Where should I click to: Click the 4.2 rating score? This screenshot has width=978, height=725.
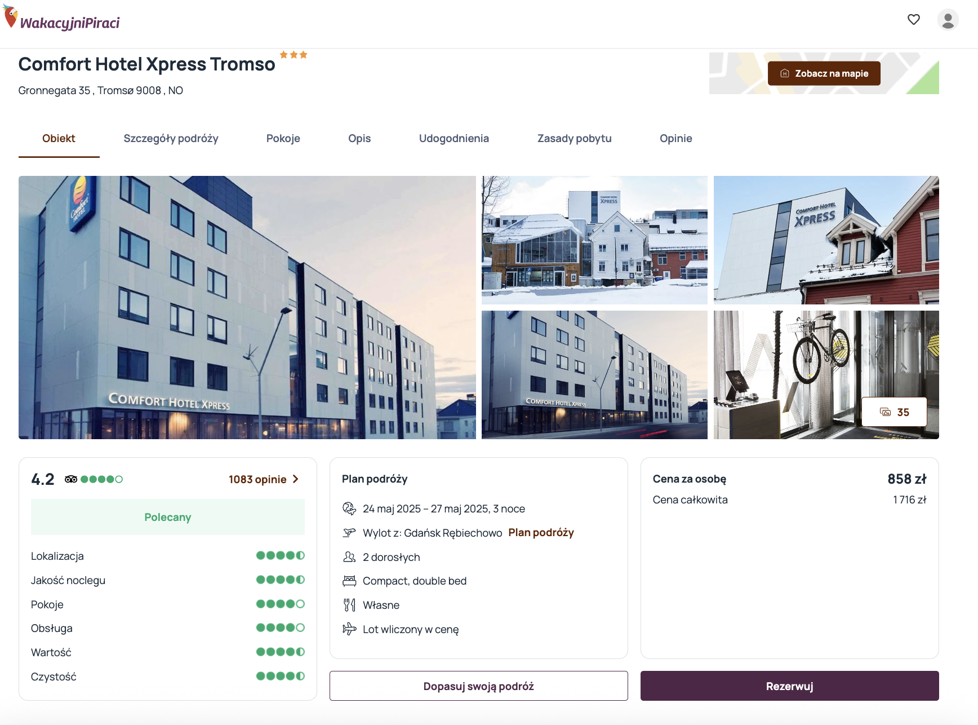coord(43,479)
